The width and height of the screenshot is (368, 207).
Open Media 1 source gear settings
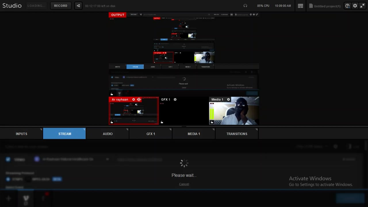pos(229,99)
